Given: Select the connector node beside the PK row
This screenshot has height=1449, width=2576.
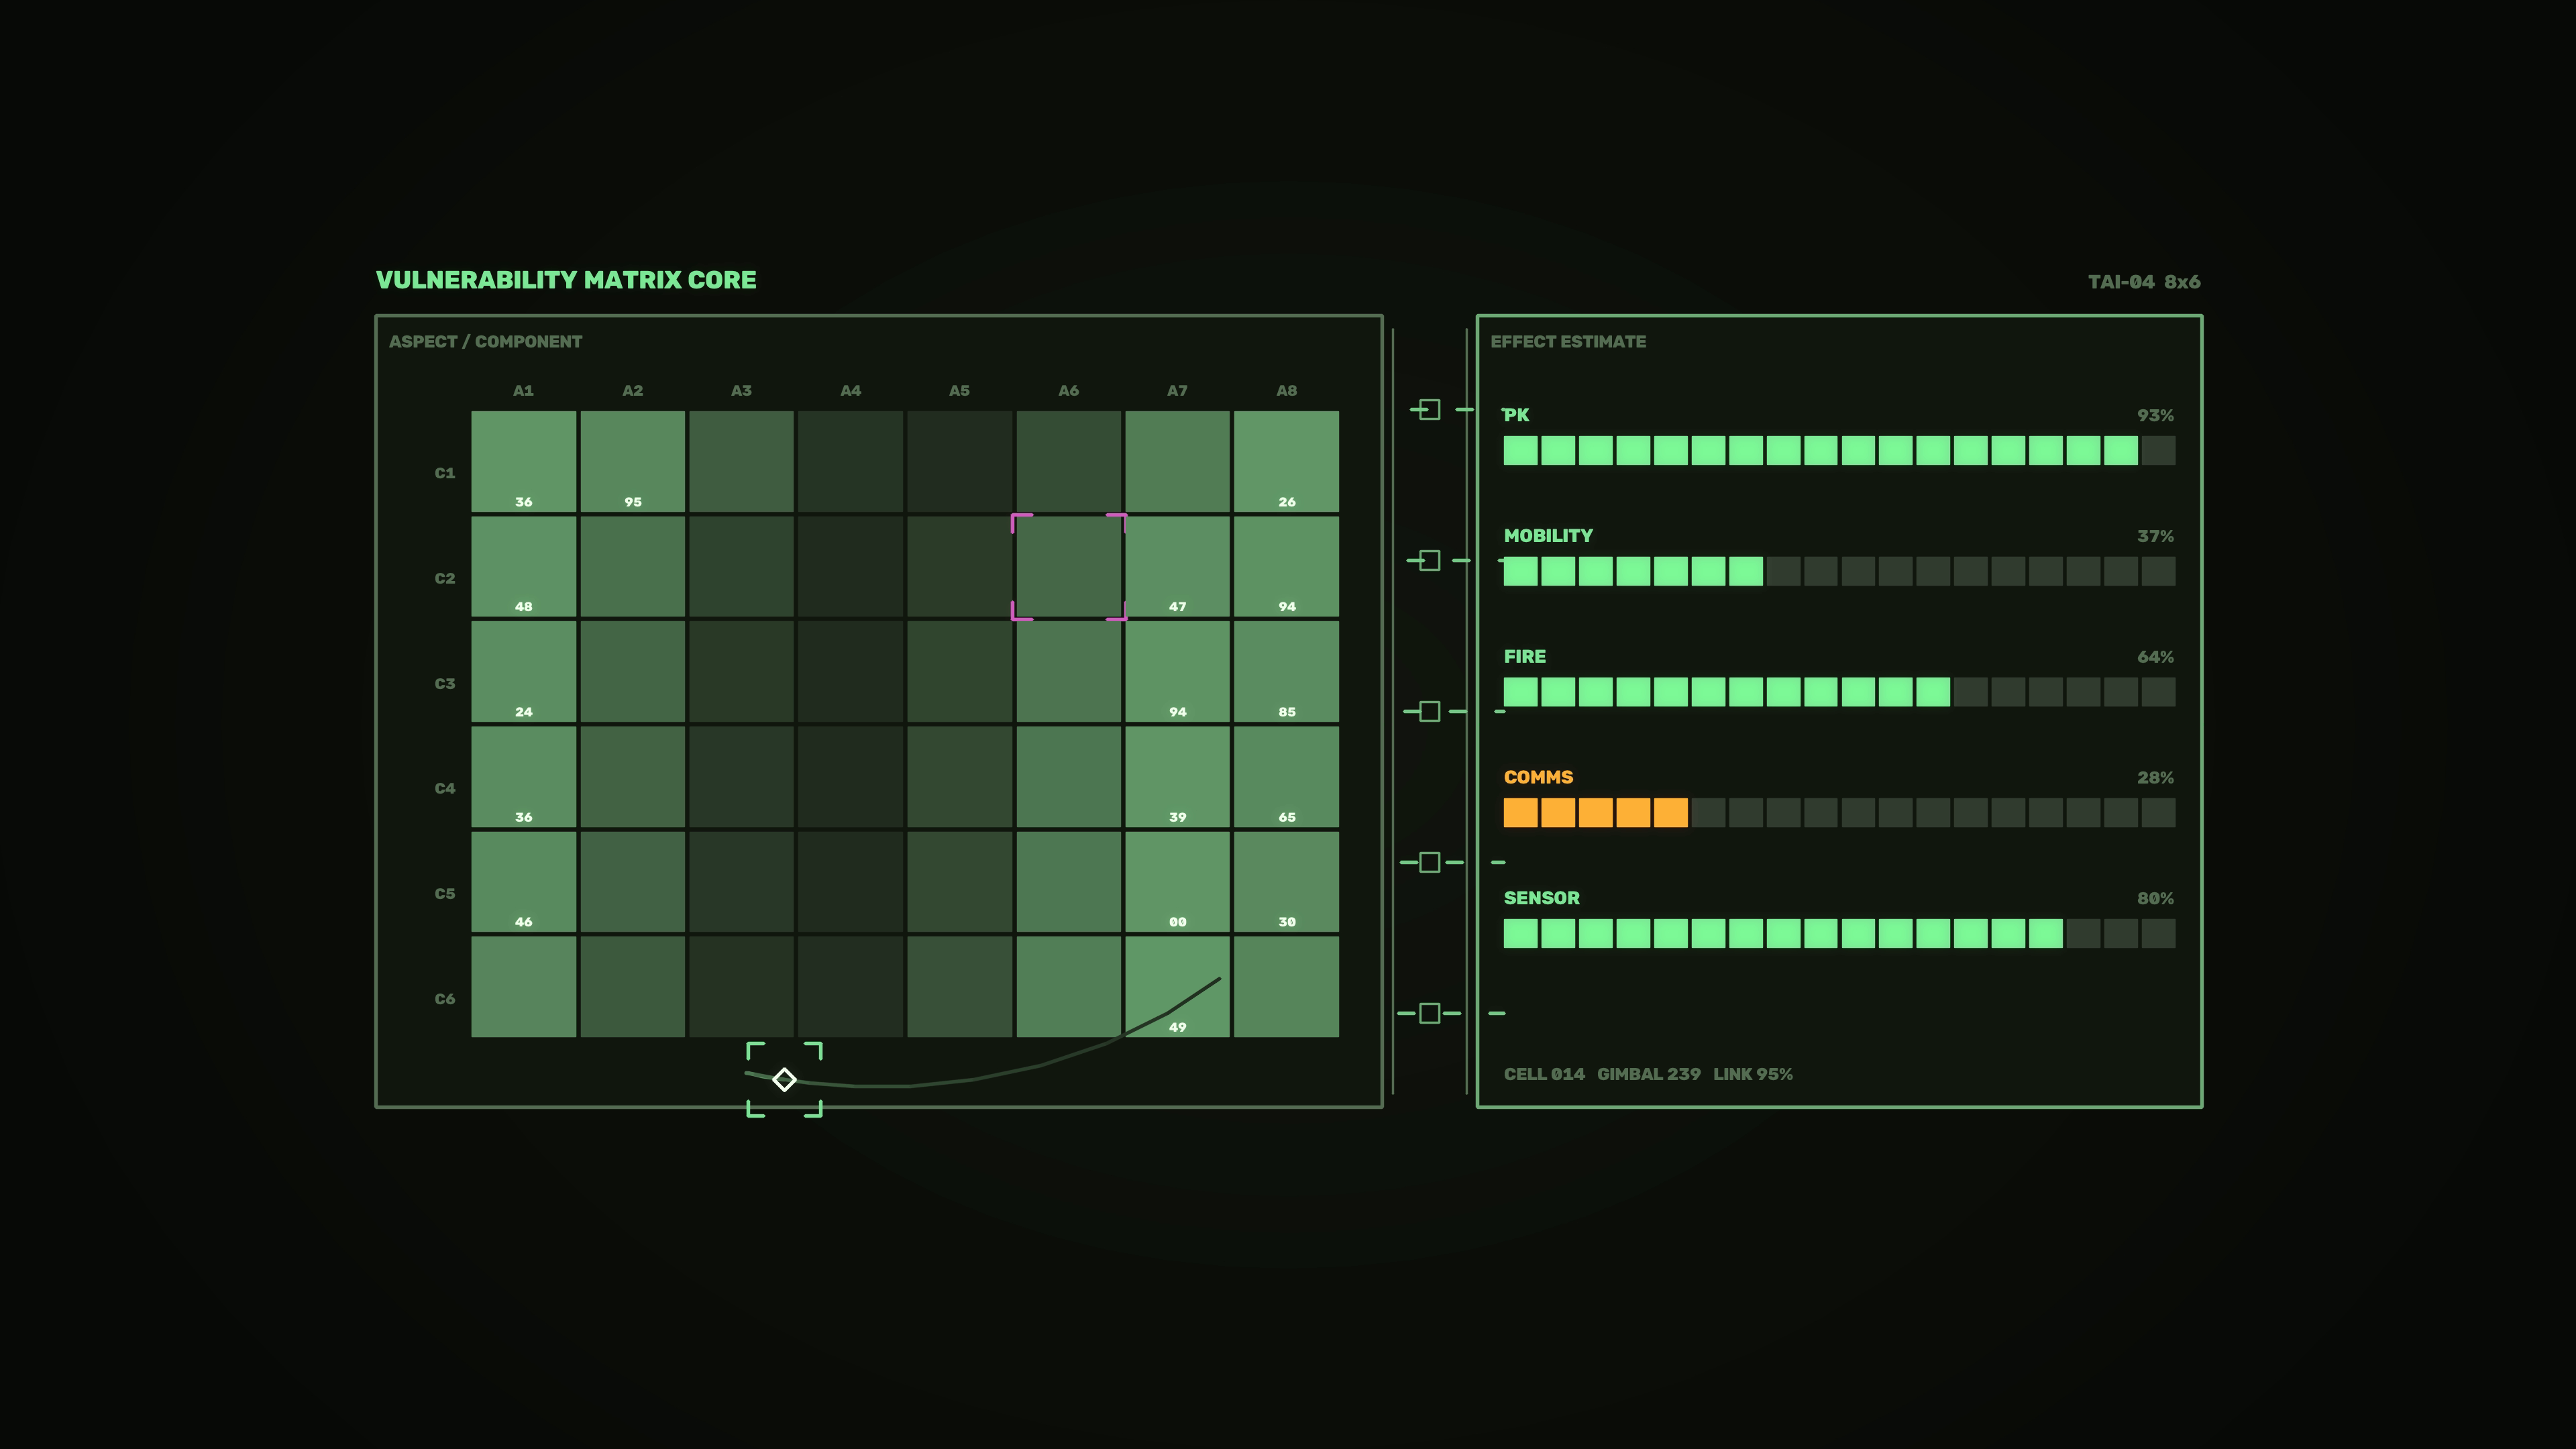Looking at the screenshot, I should [1430, 409].
